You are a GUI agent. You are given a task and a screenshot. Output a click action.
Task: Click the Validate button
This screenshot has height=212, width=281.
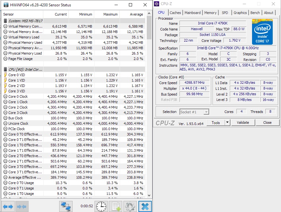click(243, 123)
